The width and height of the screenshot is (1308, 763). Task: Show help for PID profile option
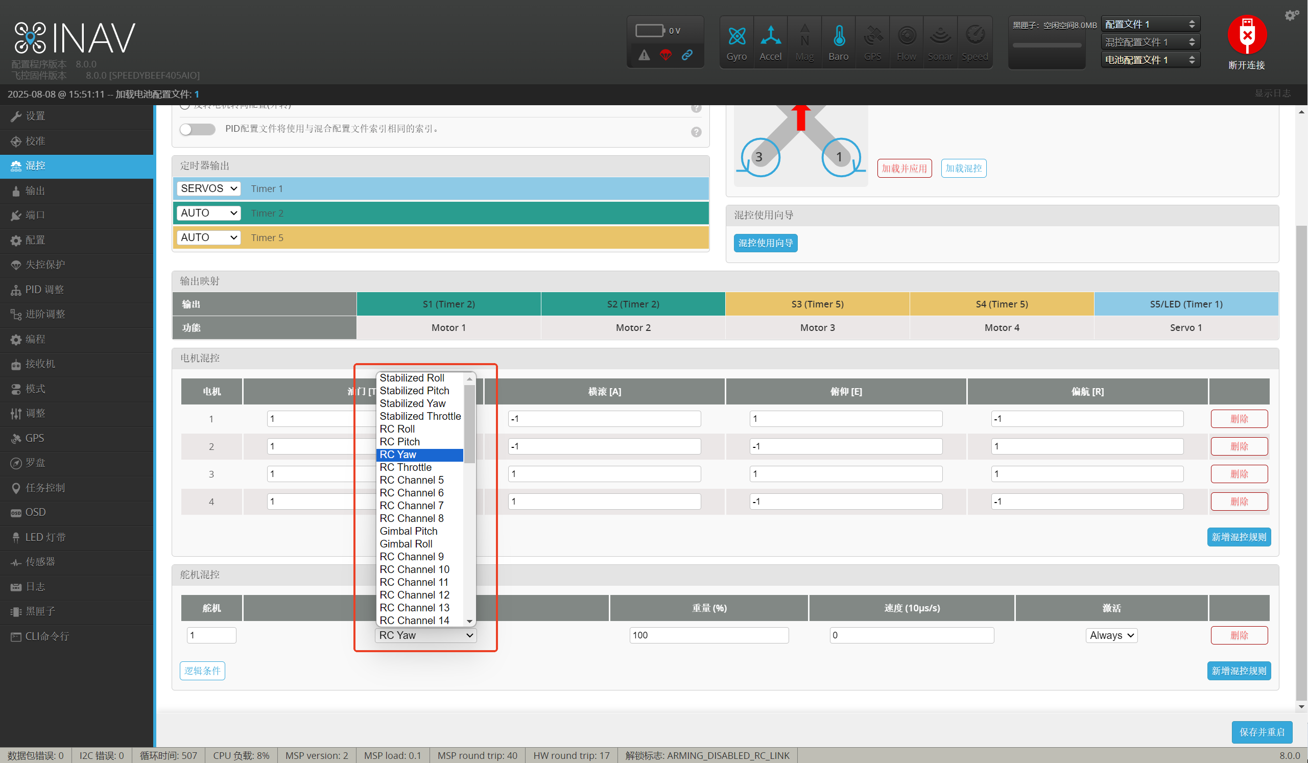696,132
